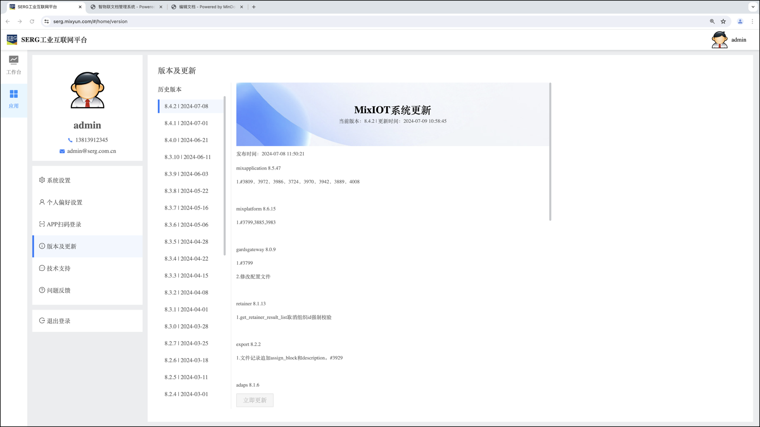Click the admin avatar in top-right header

click(719, 40)
